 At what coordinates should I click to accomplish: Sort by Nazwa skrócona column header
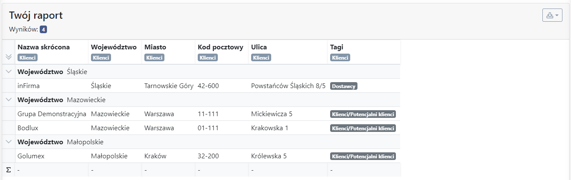[x=44, y=47]
